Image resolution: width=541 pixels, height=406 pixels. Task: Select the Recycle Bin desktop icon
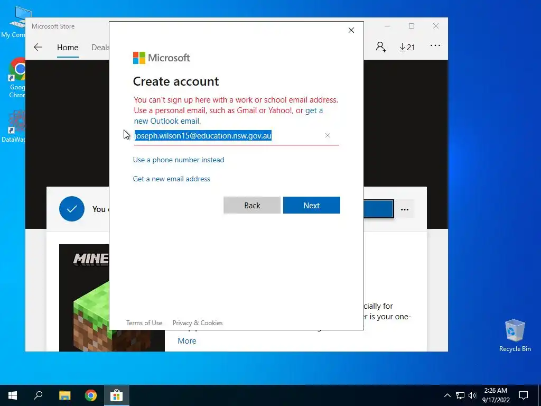click(515, 336)
